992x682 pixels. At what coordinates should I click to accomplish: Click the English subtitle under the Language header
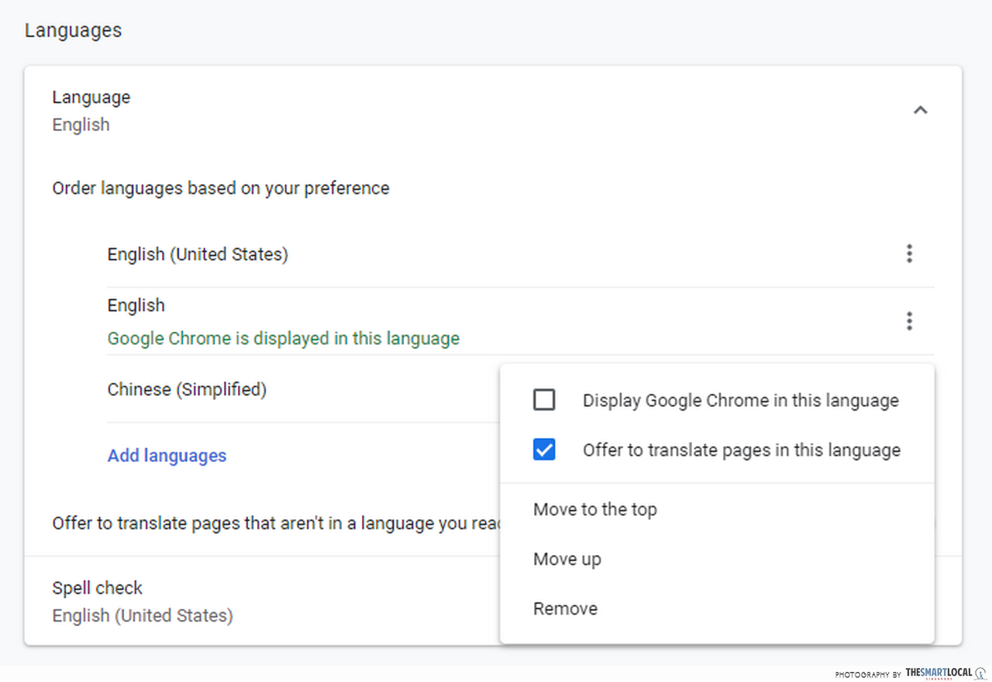[x=81, y=125]
